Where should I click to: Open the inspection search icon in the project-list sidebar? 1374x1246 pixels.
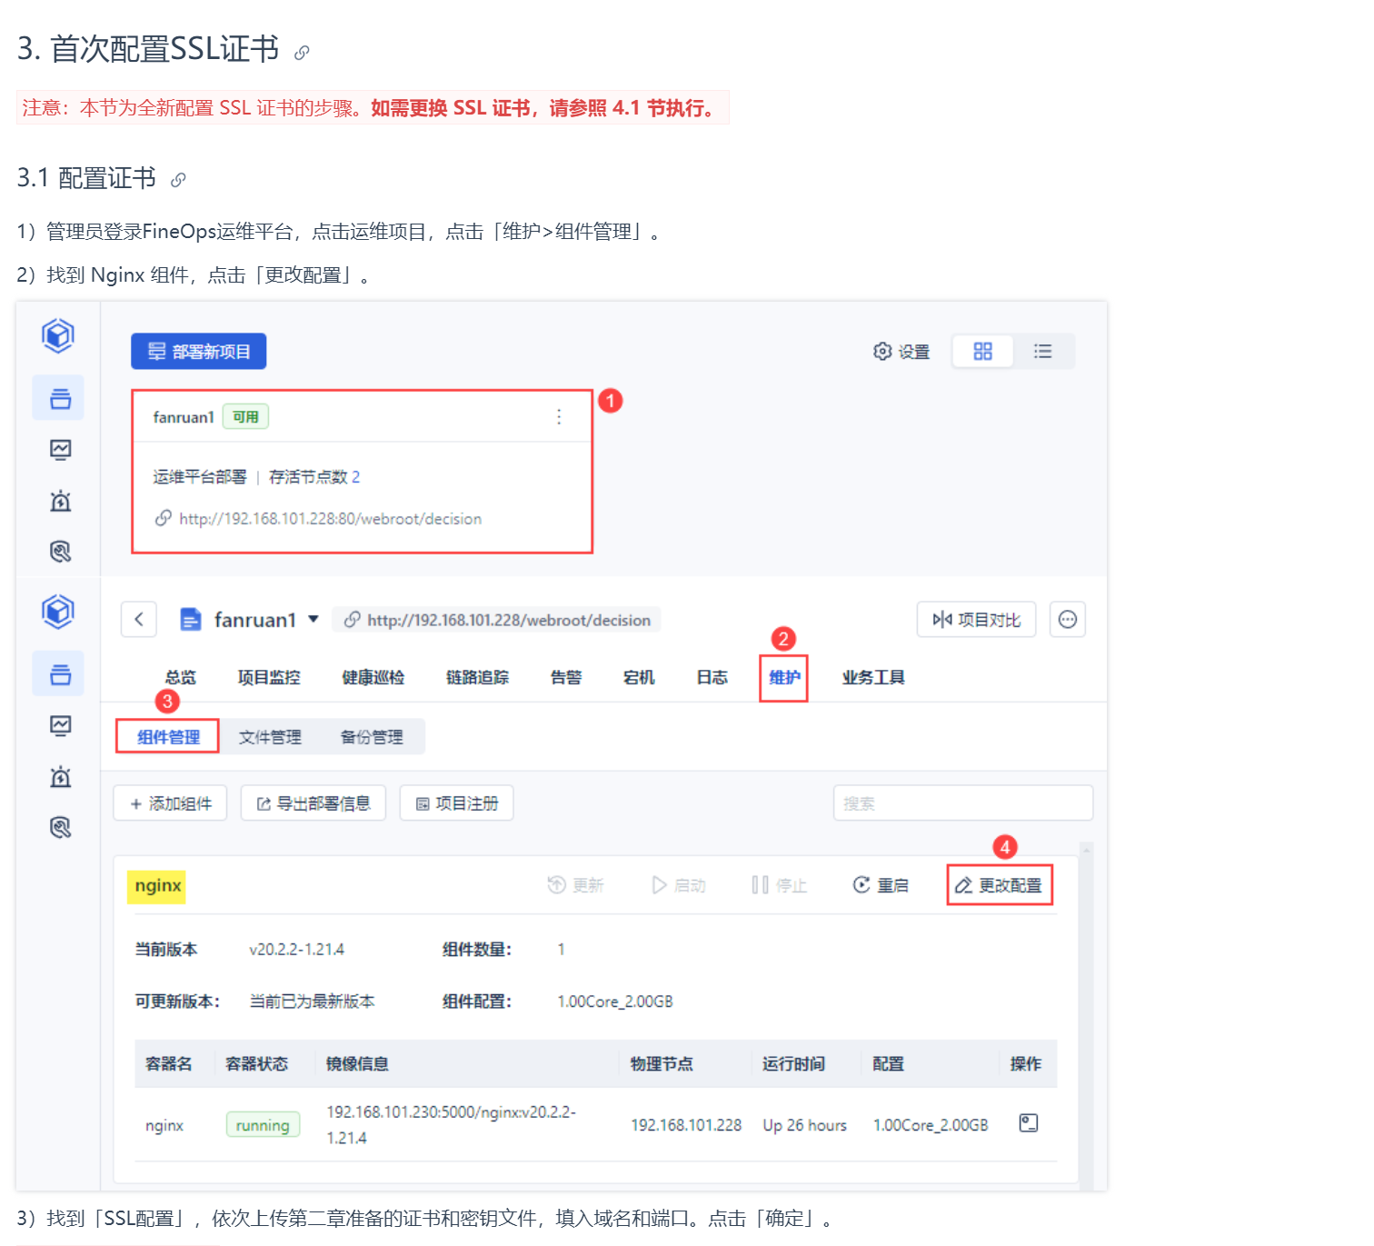coord(60,551)
